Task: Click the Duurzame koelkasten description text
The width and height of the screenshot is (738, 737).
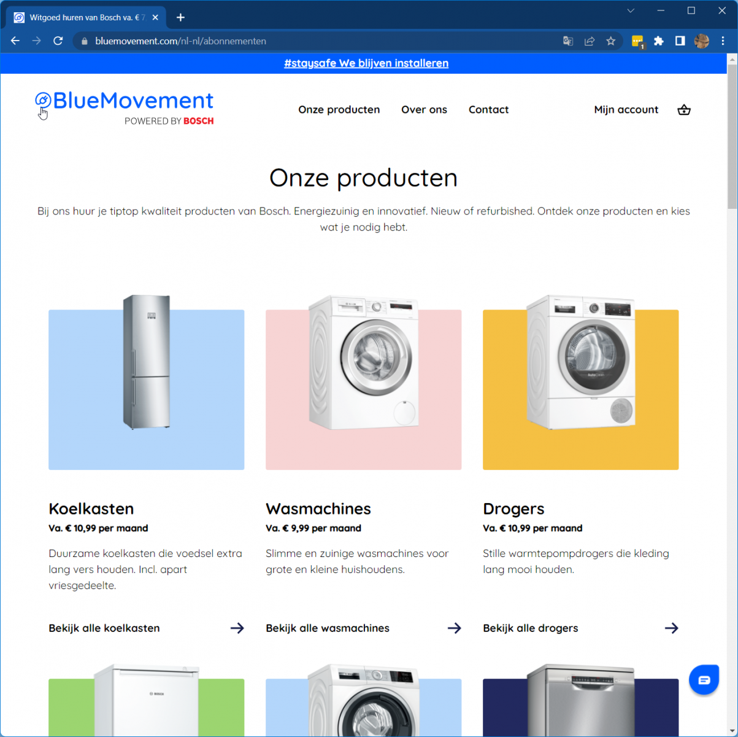Action: coord(145,569)
